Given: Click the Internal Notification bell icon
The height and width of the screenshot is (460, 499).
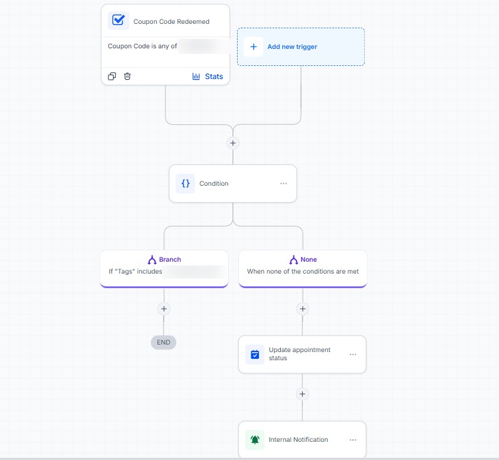Looking at the screenshot, I should 255,440.
